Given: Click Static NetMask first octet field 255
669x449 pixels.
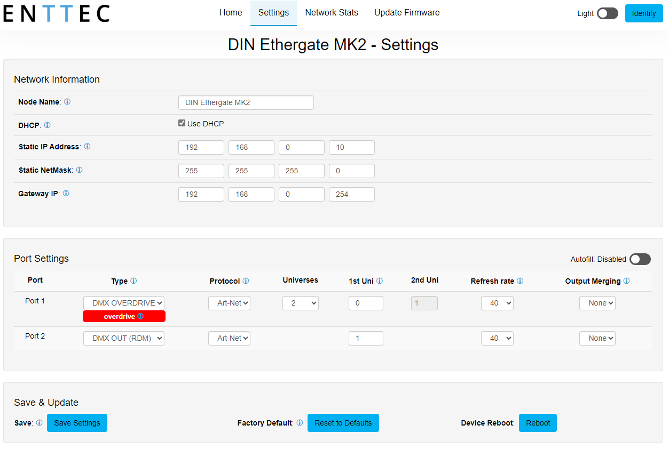Looking at the screenshot, I should pos(201,171).
